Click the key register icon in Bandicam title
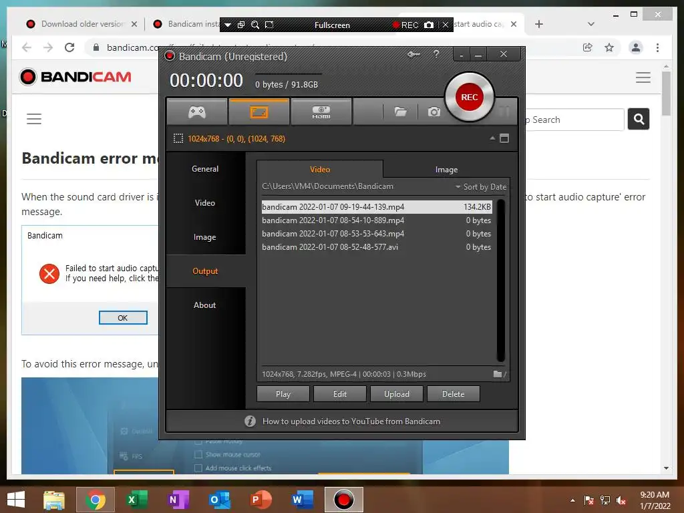Screen dimensions: 684x513 (x=413, y=55)
